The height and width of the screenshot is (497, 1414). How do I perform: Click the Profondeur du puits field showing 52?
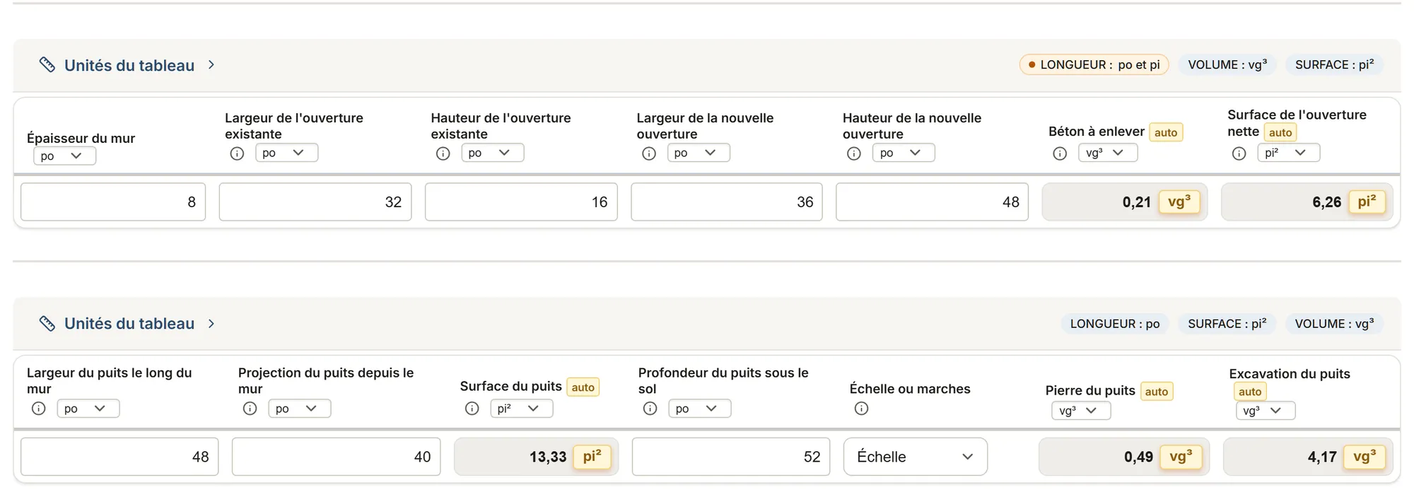[x=731, y=457]
